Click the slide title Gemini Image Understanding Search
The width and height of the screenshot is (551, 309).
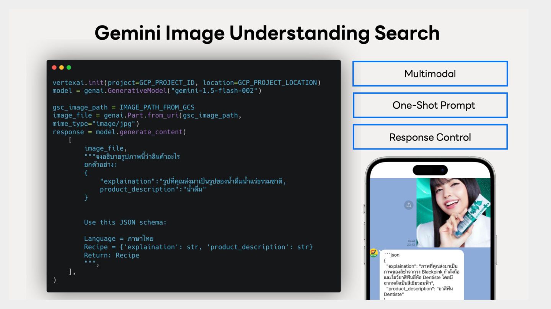pos(267,33)
